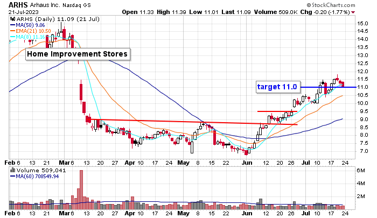
Task: Select the short red line at 9.5
Action: tap(277, 111)
